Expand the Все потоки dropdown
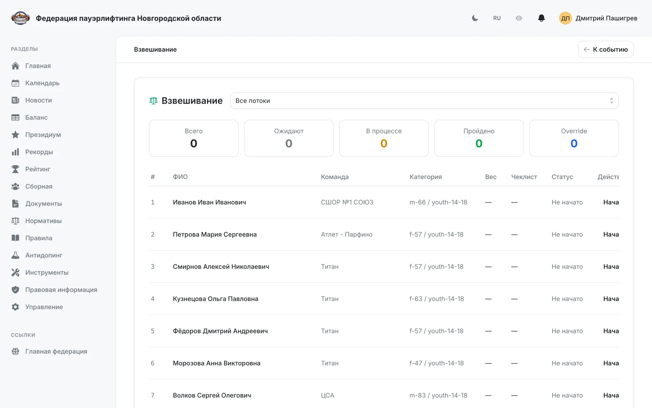 click(424, 101)
